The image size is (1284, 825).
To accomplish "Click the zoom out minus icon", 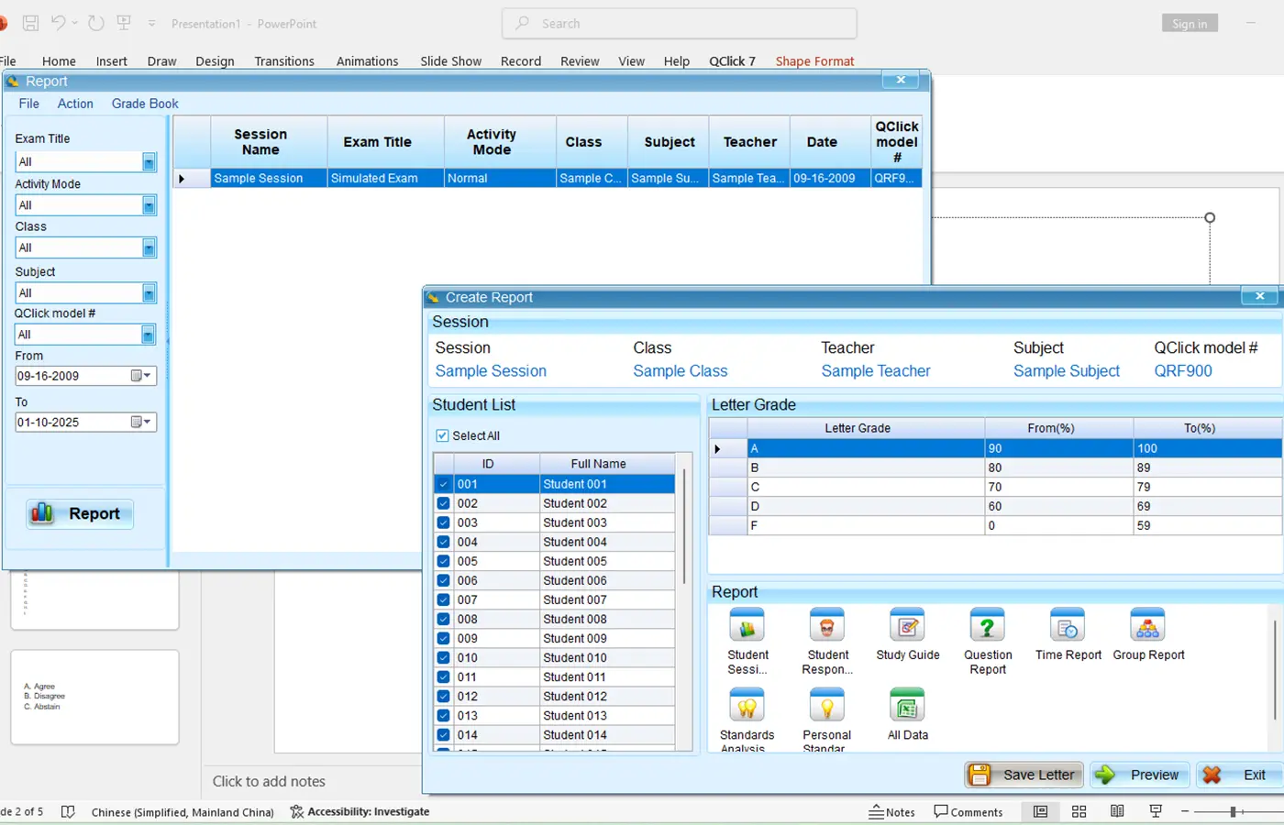I will [1185, 811].
